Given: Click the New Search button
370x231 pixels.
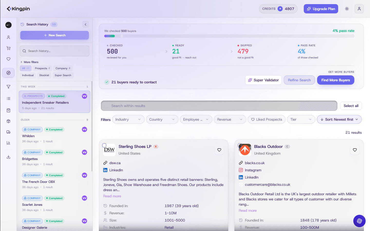Looking at the screenshot, I should [x=54, y=35].
